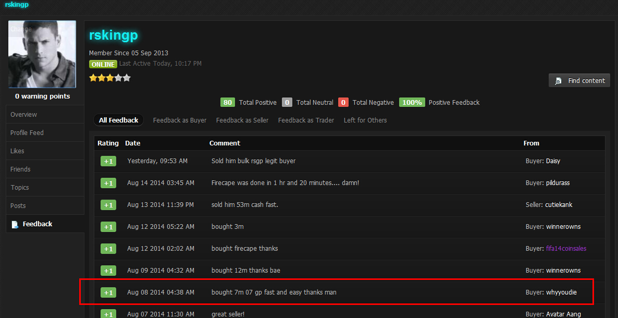The width and height of the screenshot is (618, 318).
Task: Select the All Feedback filter
Action: 118,120
